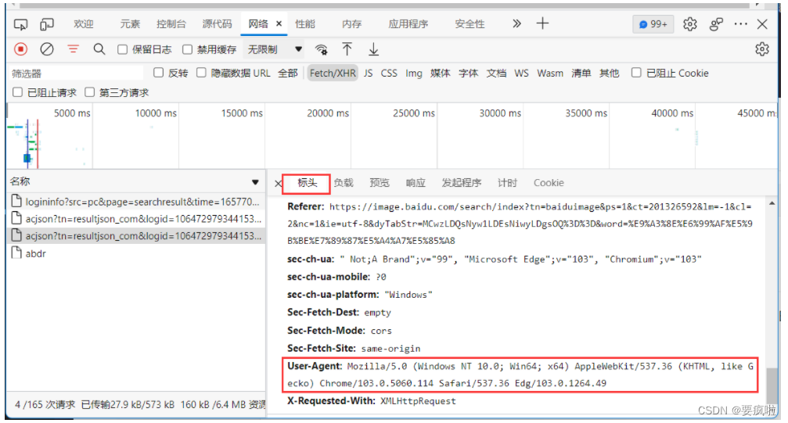
Task: Expand the 名称 column sort arrow
Action: coord(255,182)
